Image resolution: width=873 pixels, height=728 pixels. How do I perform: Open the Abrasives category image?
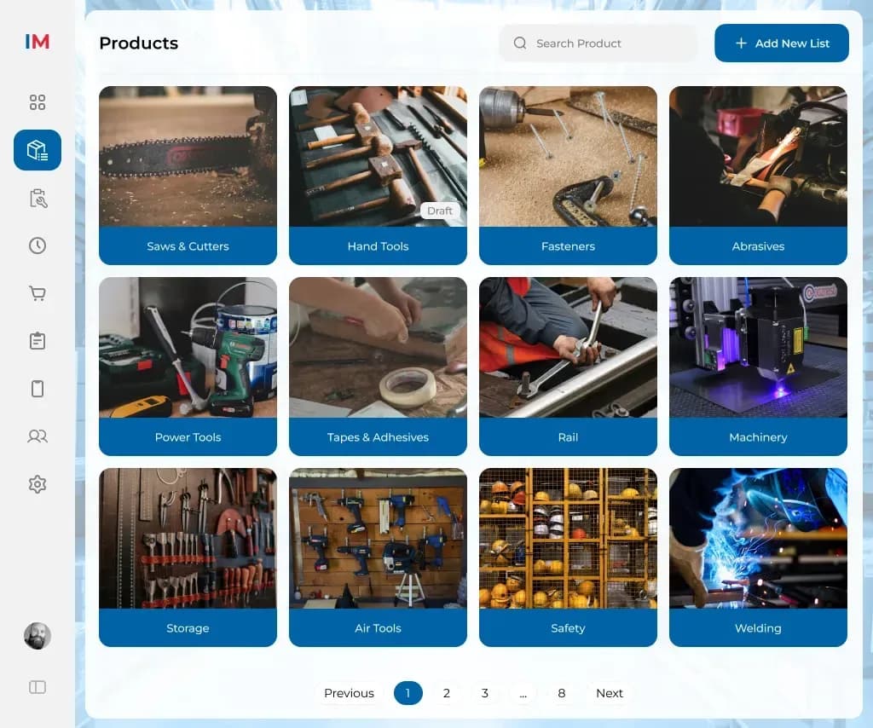pos(758,156)
